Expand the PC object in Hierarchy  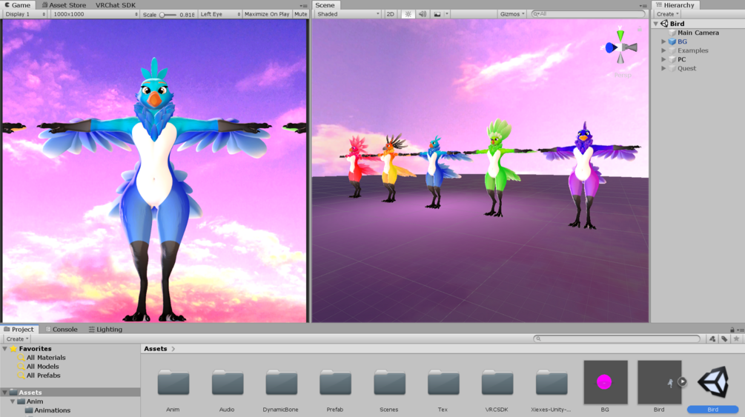[663, 59]
